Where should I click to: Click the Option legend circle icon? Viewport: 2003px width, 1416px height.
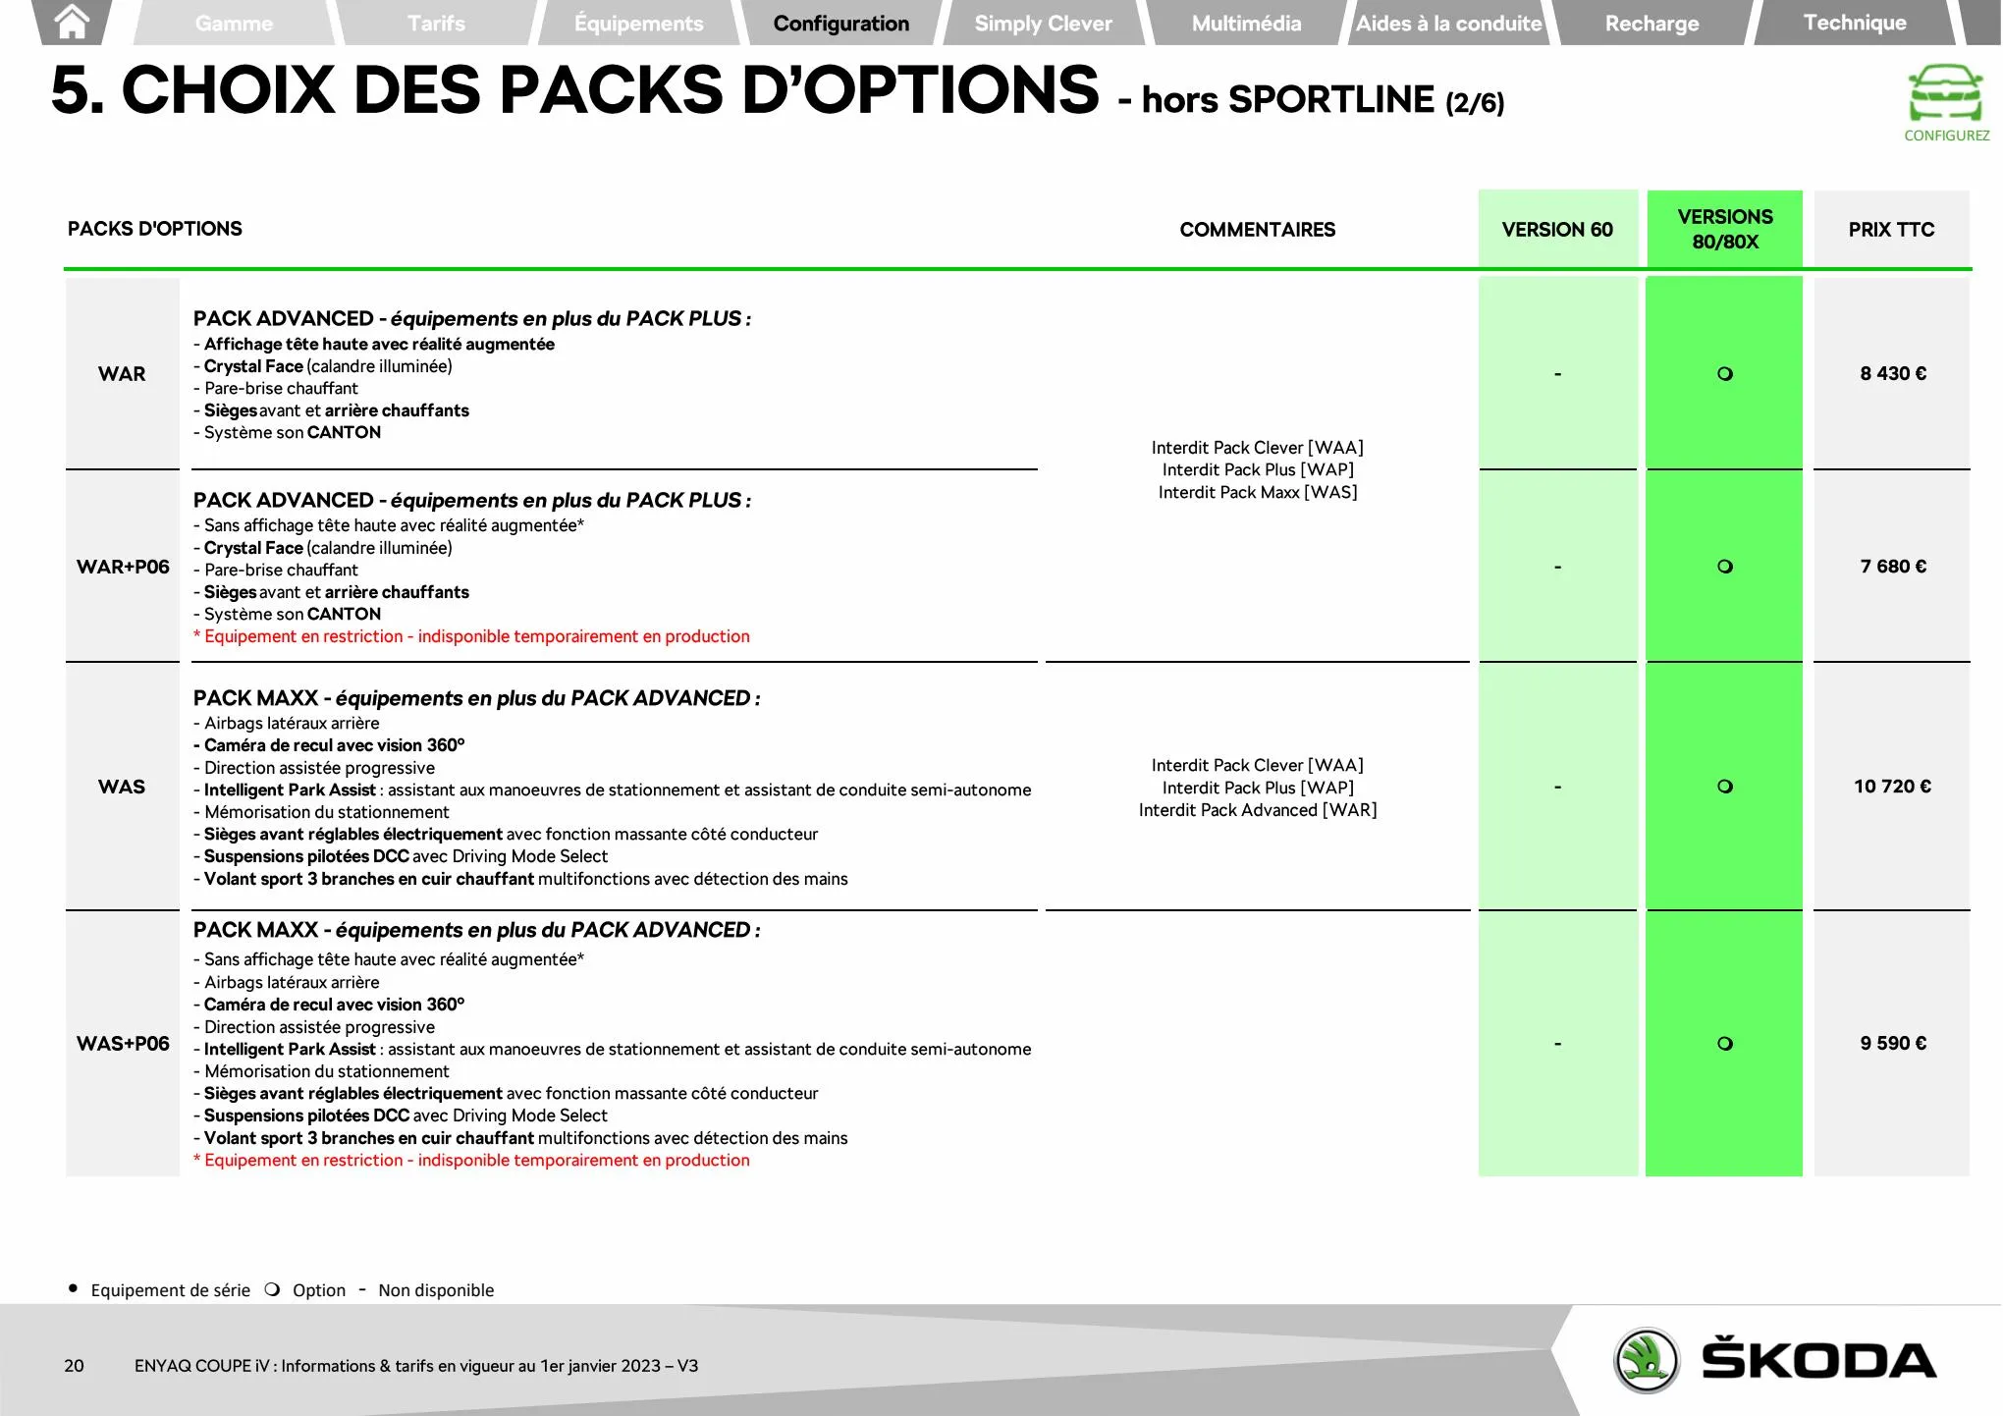[x=272, y=1289]
